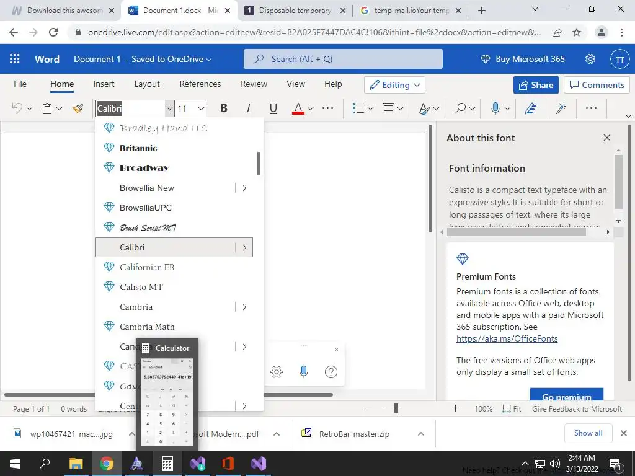Open the TT account profile circle

pyautogui.click(x=619, y=59)
